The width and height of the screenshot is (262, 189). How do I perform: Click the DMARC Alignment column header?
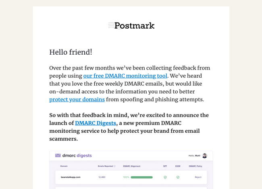[x=132, y=166]
